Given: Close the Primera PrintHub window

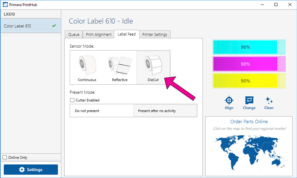Looking at the screenshot, I should point(290,5).
